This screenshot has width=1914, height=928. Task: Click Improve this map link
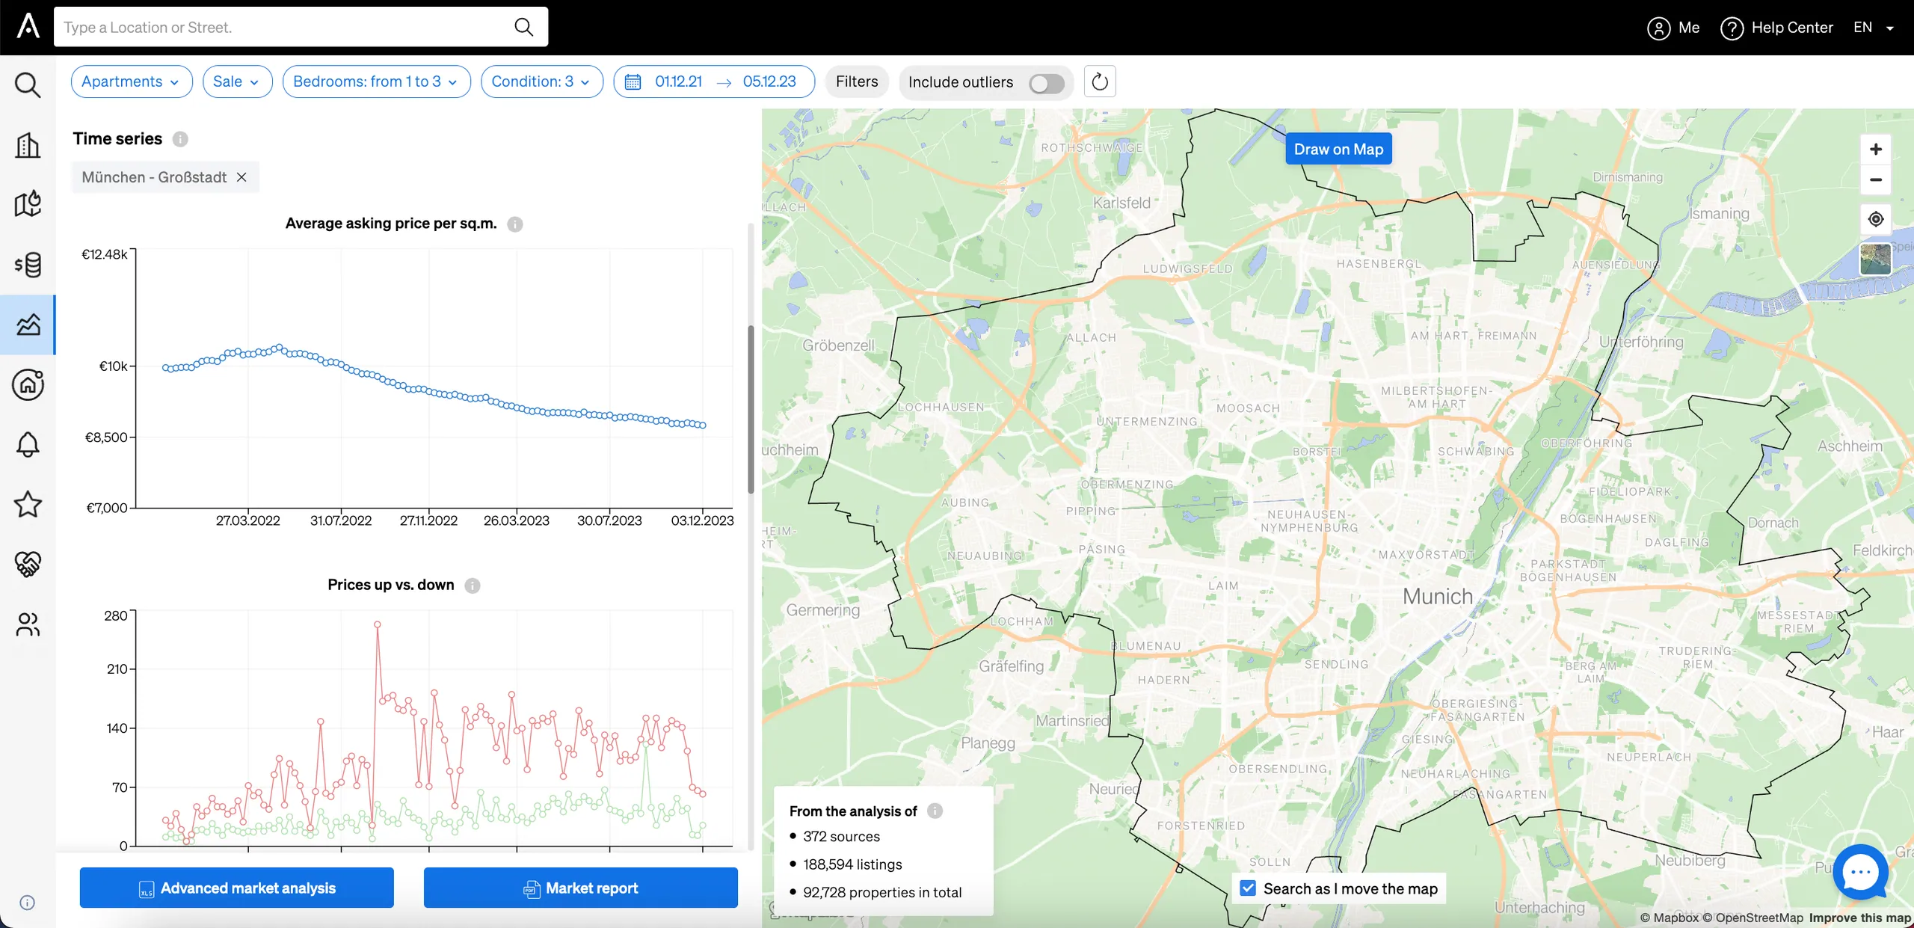1859,918
